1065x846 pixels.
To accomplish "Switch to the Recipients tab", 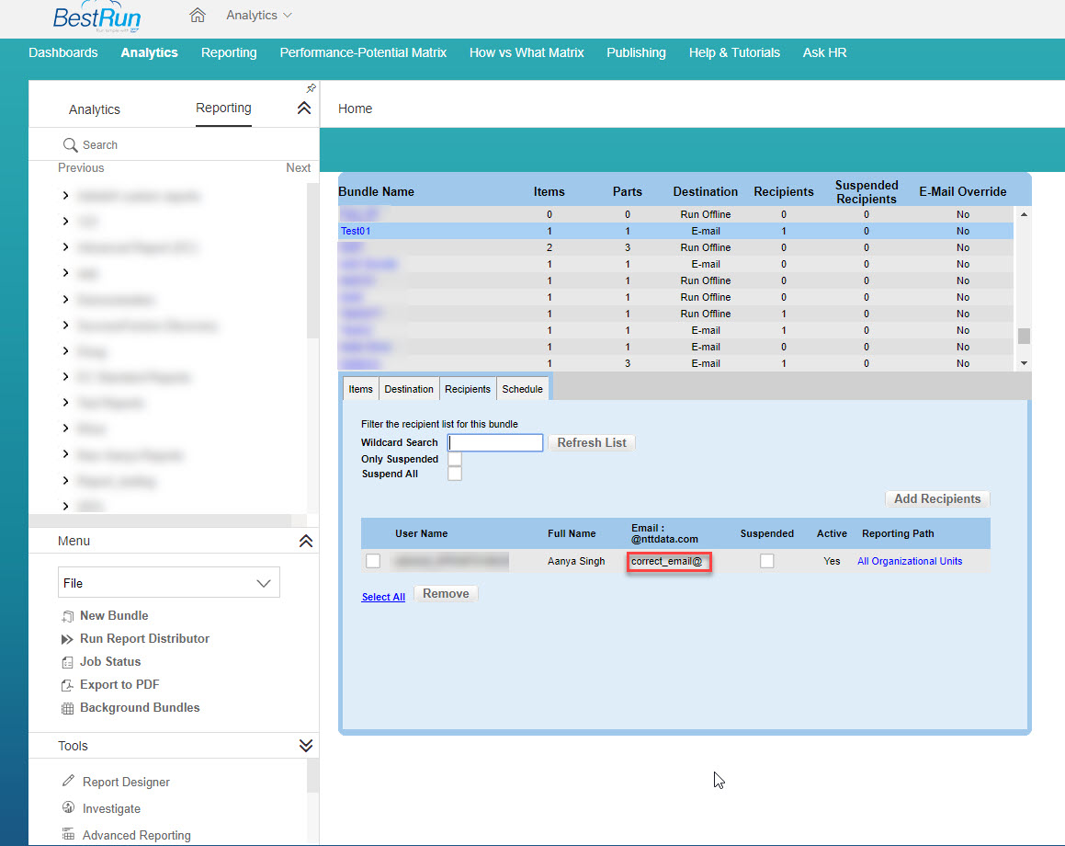I will click(468, 389).
